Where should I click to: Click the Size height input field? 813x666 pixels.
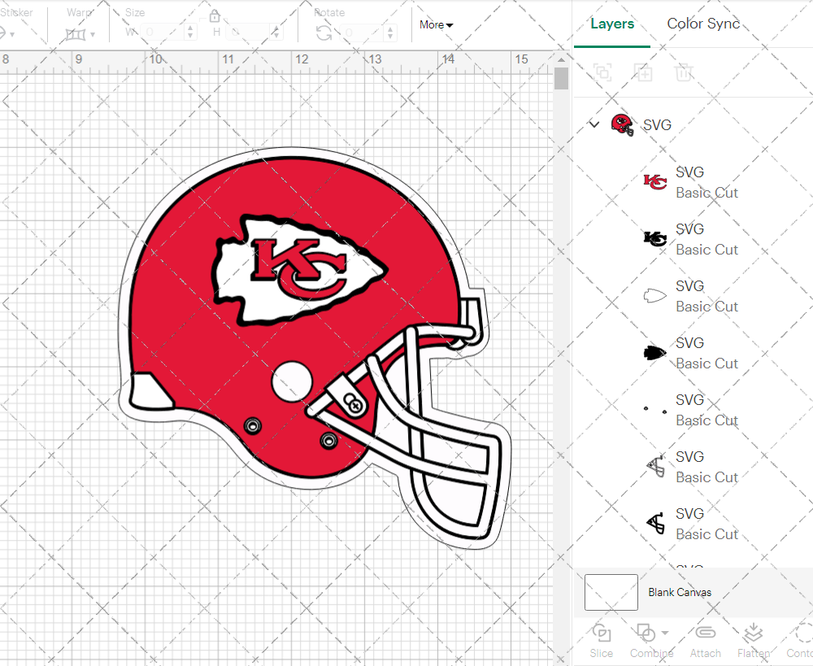pos(248,33)
